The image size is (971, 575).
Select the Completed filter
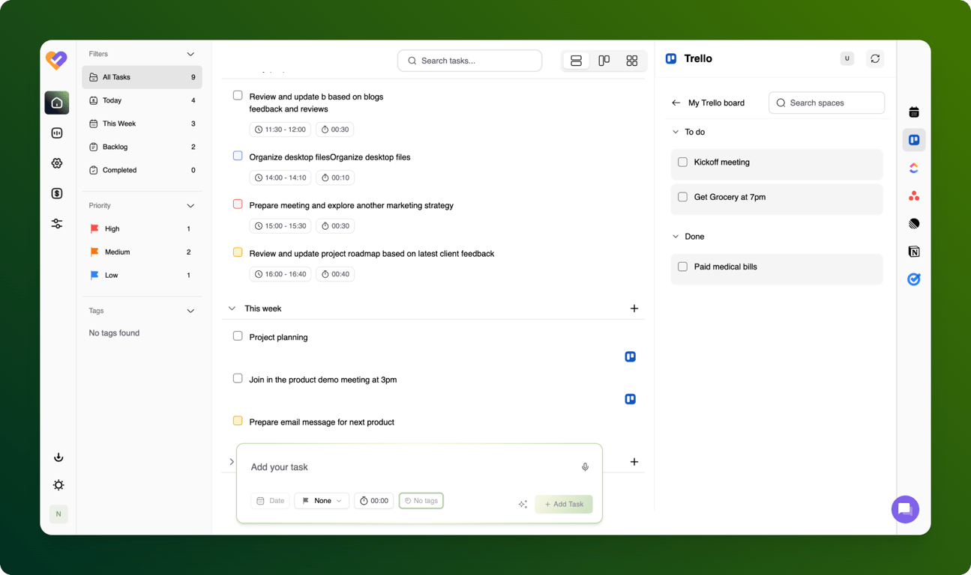[142, 170]
